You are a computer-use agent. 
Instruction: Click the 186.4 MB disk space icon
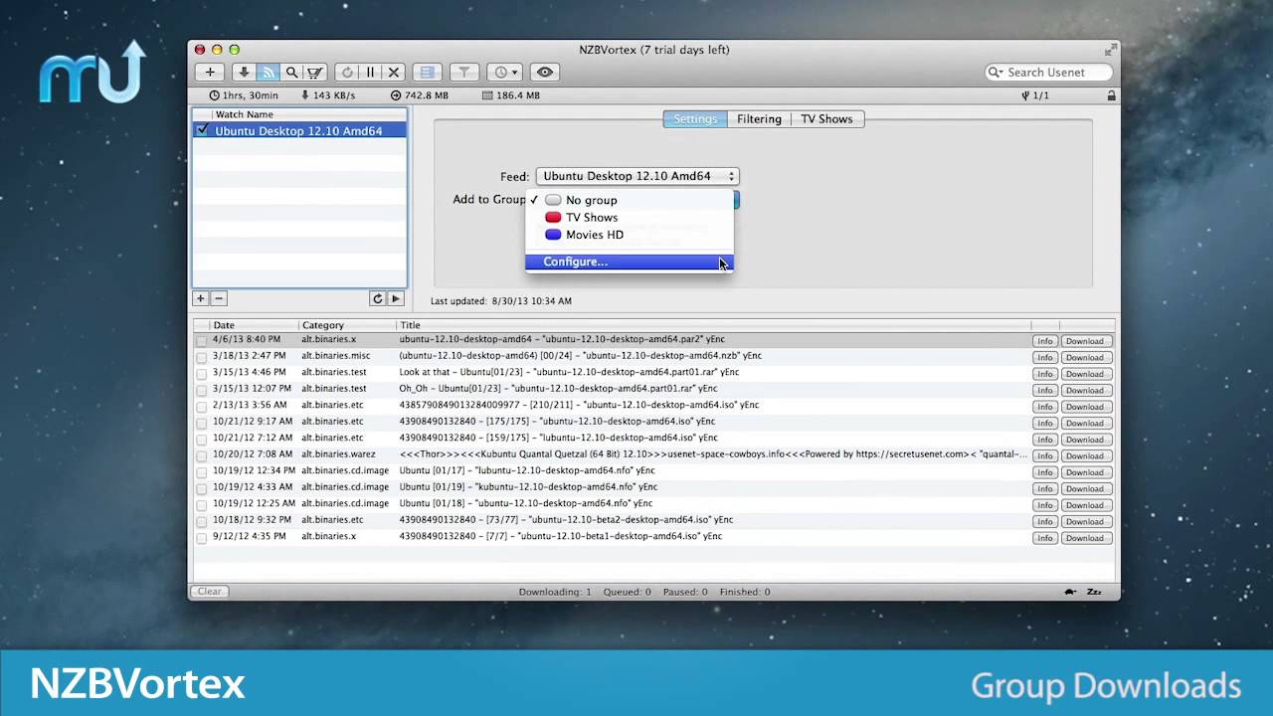click(x=487, y=95)
